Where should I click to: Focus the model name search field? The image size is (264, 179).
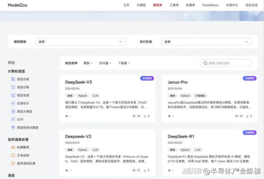click(229, 63)
